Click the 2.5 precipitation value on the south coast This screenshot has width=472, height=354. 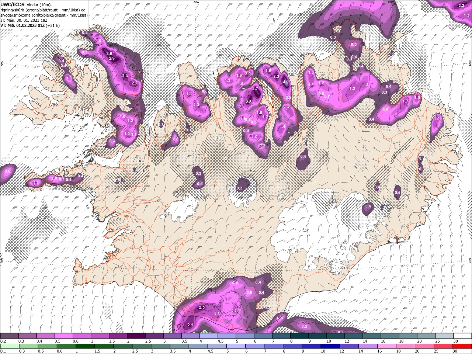click(x=202, y=307)
